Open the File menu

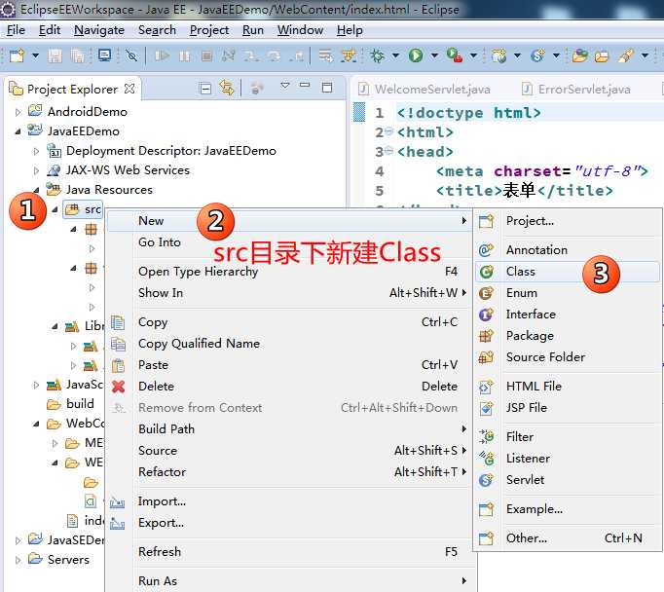coord(16,30)
